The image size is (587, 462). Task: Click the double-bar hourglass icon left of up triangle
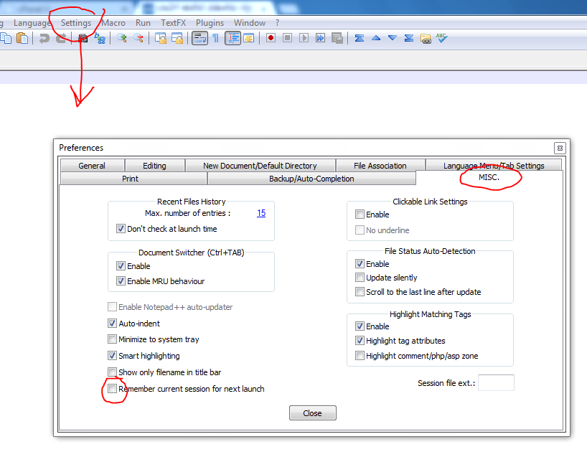click(360, 38)
